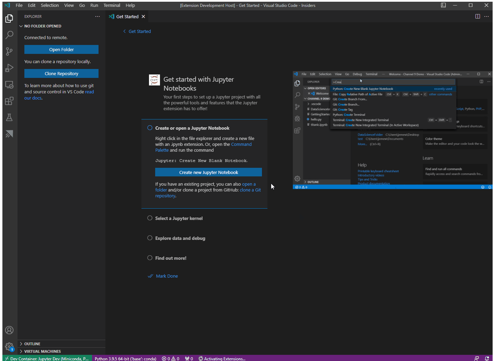Open editor more actions ellipsis
The width and height of the screenshot is (494, 361).
pyautogui.click(x=486, y=16)
